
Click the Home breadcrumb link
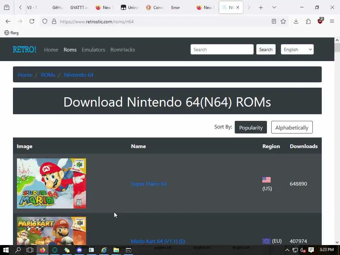[x=25, y=75]
